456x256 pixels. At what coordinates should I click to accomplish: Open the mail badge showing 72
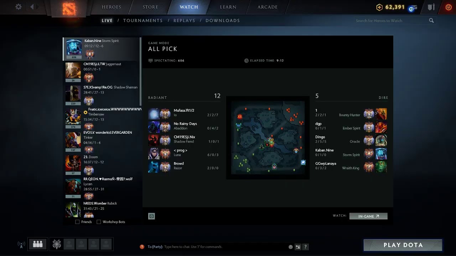412,8
